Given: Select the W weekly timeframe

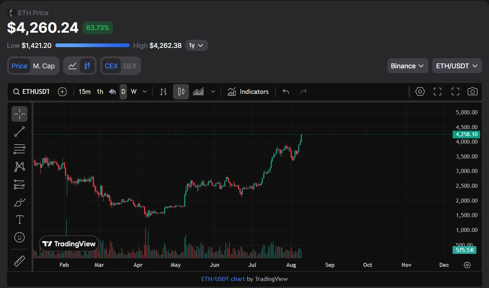Looking at the screenshot, I should (134, 92).
